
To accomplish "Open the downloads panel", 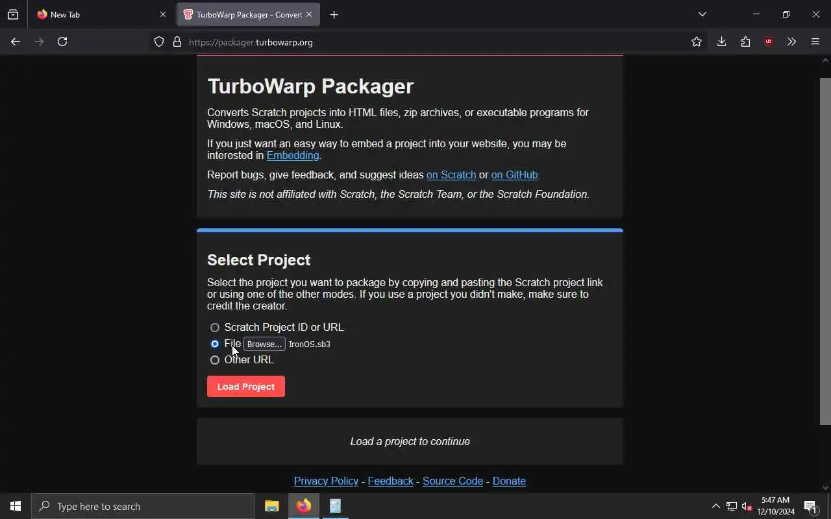I will (721, 42).
